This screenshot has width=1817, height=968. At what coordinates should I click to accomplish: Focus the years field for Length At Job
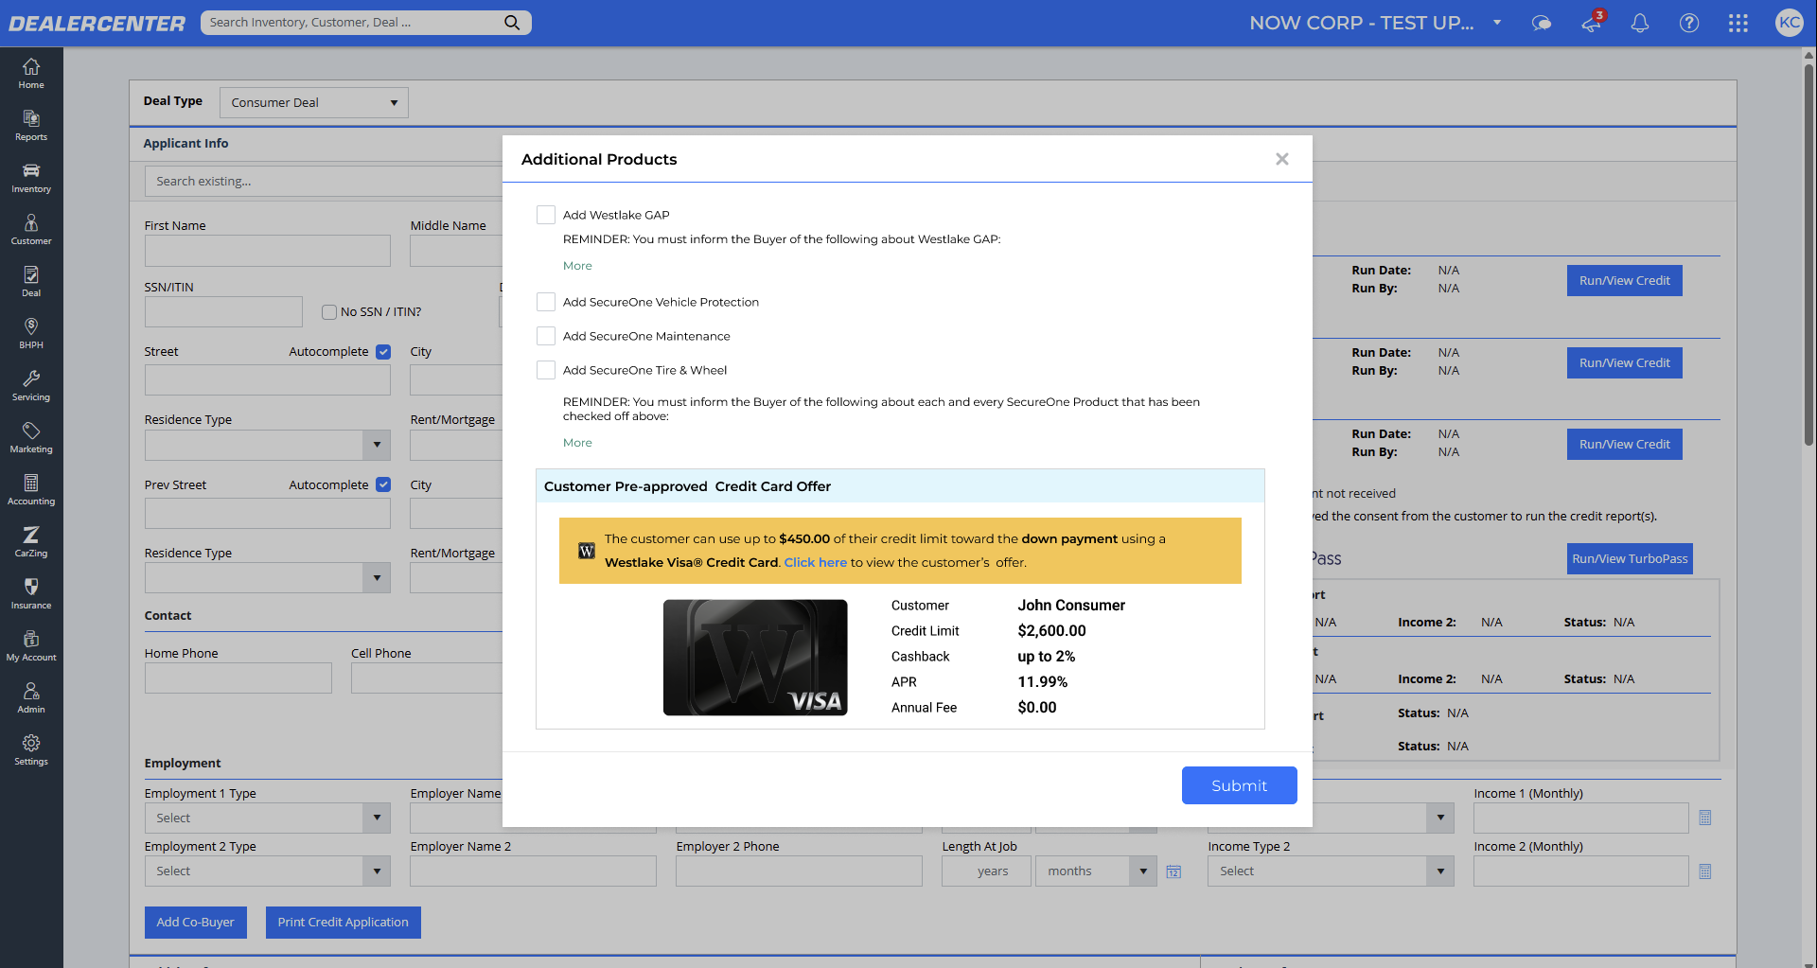[986, 871]
